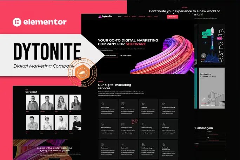Click the Web design service icon
Image resolution: width=240 pixels, height=160 pixels.
click(163, 124)
